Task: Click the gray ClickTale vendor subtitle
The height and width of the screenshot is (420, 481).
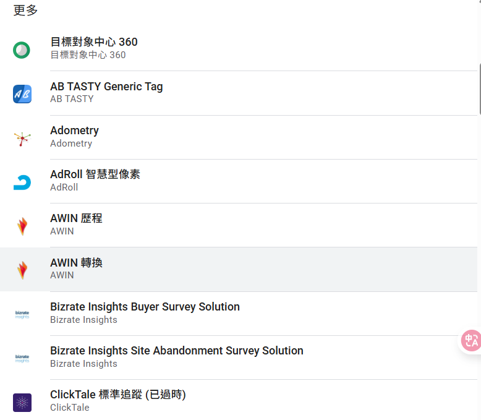Action: tap(70, 408)
